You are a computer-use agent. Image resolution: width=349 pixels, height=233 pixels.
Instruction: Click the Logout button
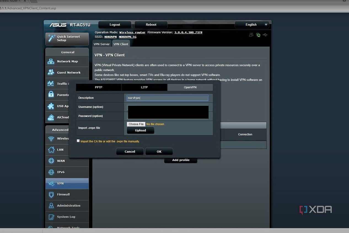[x=115, y=25]
